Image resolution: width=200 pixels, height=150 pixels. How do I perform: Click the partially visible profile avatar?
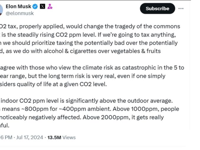1,10
